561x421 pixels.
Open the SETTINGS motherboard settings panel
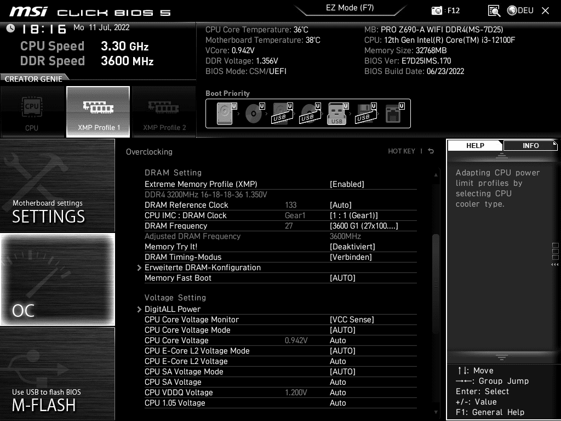57,185
